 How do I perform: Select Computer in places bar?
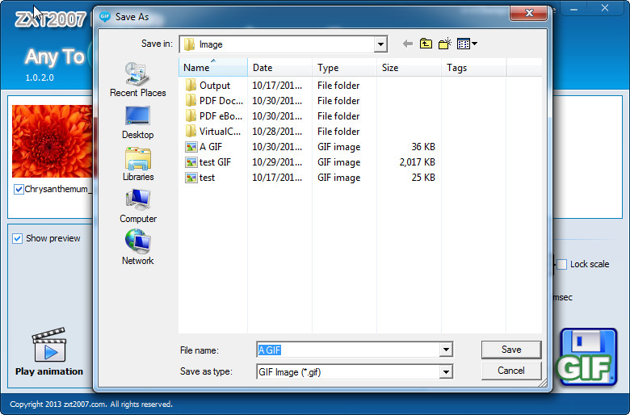pyautogui.click(x=138, y=206)
